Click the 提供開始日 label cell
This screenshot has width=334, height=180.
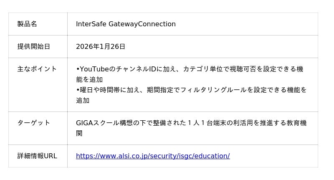pos(33,47)
